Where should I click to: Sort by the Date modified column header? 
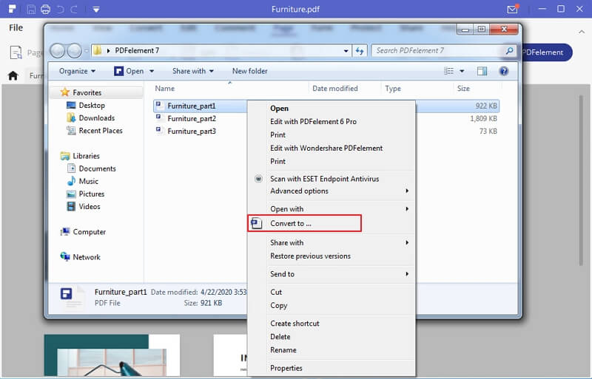(x=335, y=89)
